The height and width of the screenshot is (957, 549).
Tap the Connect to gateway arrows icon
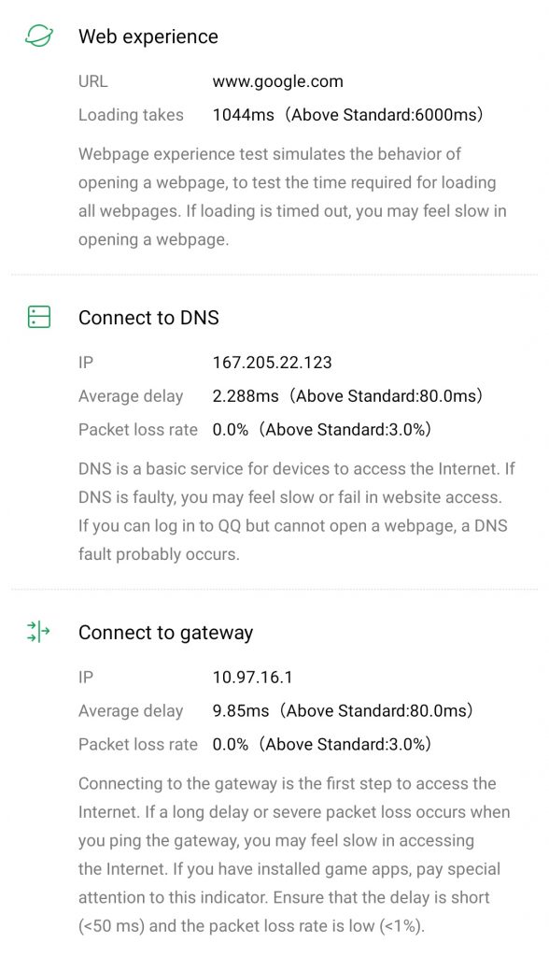tap(38, 631)
